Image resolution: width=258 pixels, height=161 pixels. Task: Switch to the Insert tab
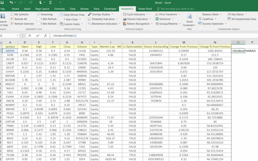pyautogui.click(x=27, y=9)
